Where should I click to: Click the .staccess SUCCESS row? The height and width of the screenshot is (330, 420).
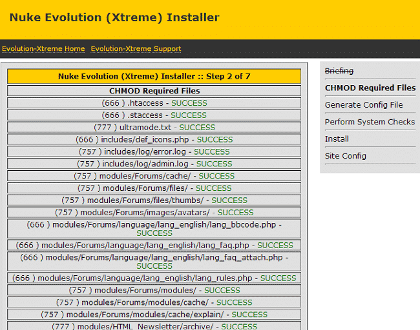154,115
